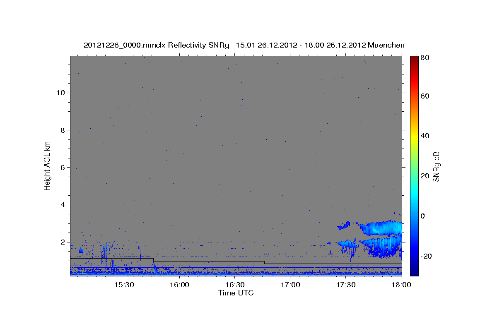Click the colorbar value 60

click(425, 96)
